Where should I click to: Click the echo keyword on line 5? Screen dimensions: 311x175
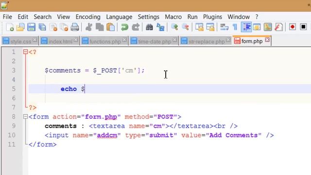coord(69,89)
